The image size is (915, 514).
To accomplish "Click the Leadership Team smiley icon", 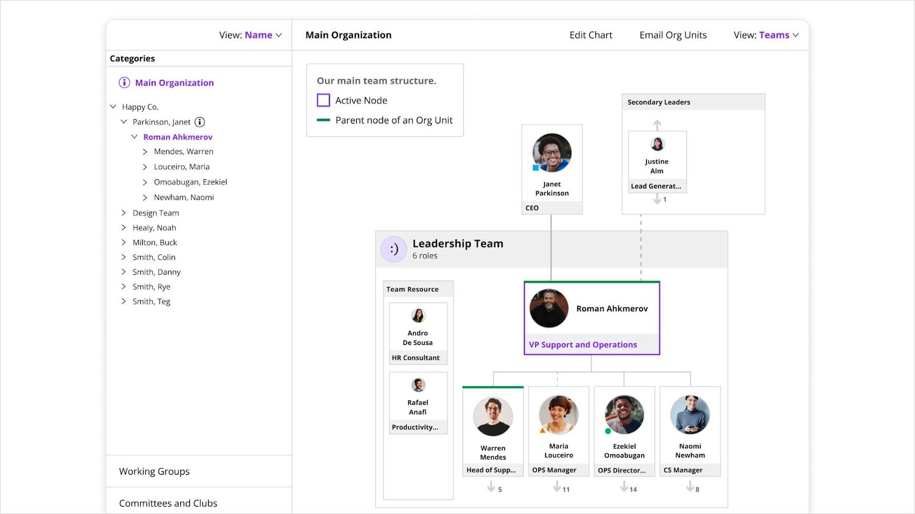I will 394,249.
